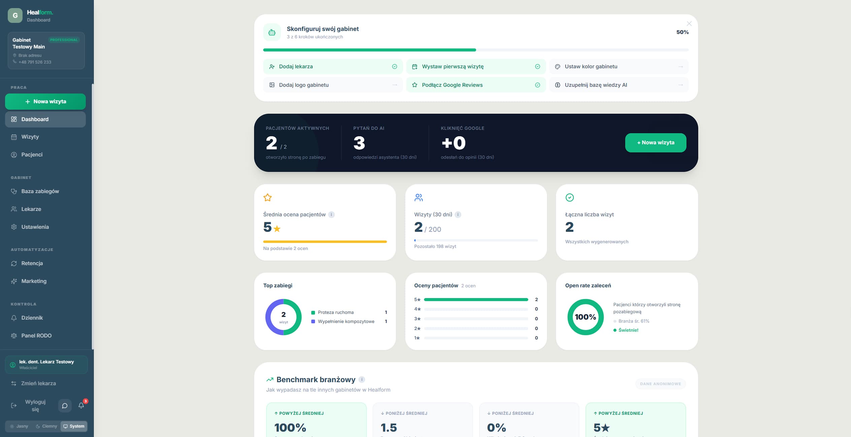
Task: Open the Dashboard menu item
Action: pyautogui.click(x=45, y=119)
